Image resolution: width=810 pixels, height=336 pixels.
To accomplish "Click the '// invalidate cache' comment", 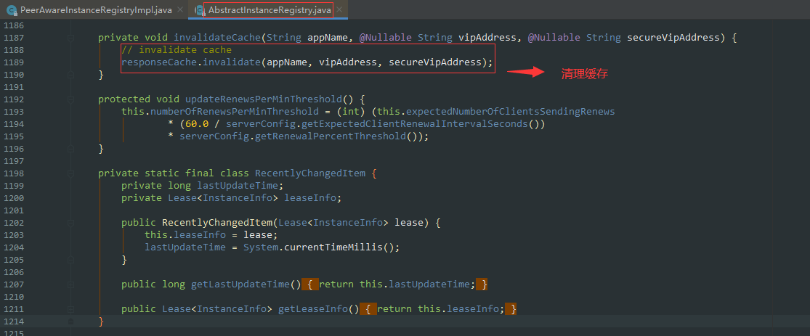I will click(x=176, y=50).
